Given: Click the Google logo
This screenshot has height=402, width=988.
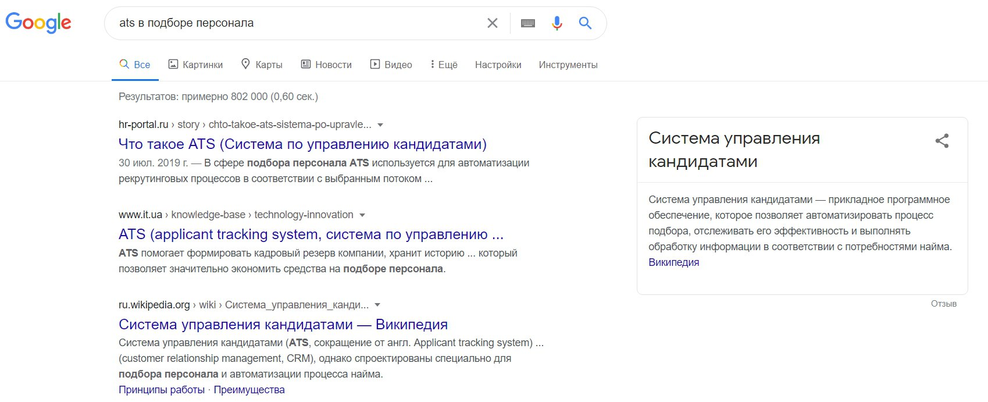Looking at the screenshot, I should click(38, 23).
